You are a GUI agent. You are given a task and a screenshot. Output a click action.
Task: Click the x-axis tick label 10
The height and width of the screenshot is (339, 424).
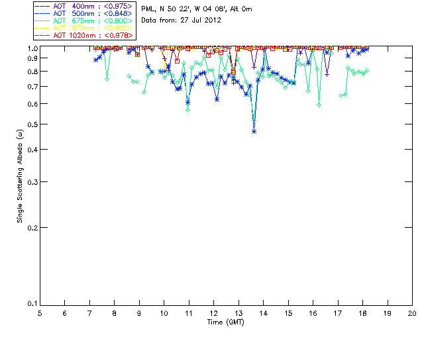pos(164,313)
